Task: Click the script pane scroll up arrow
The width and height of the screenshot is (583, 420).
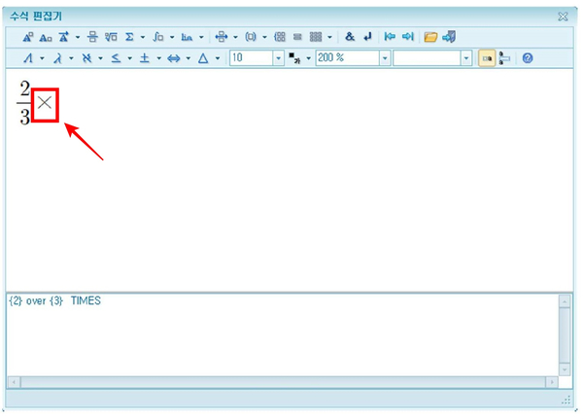Action: (x=565, y=301)
